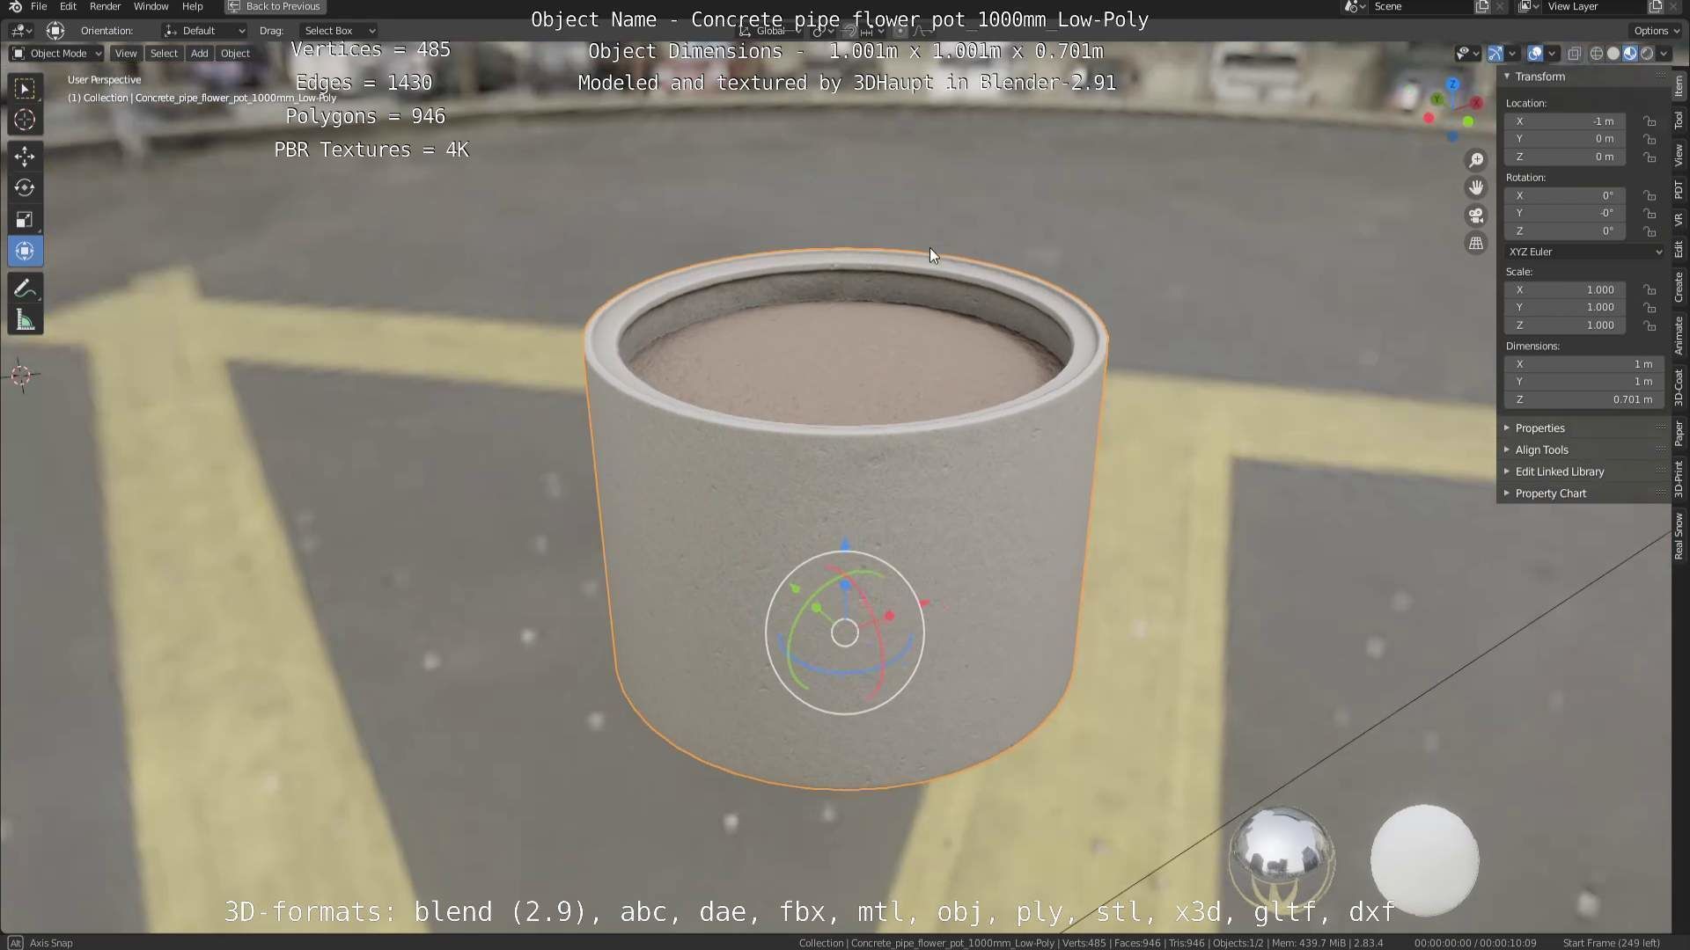Toggle lock on Location X

(1650, 121)
